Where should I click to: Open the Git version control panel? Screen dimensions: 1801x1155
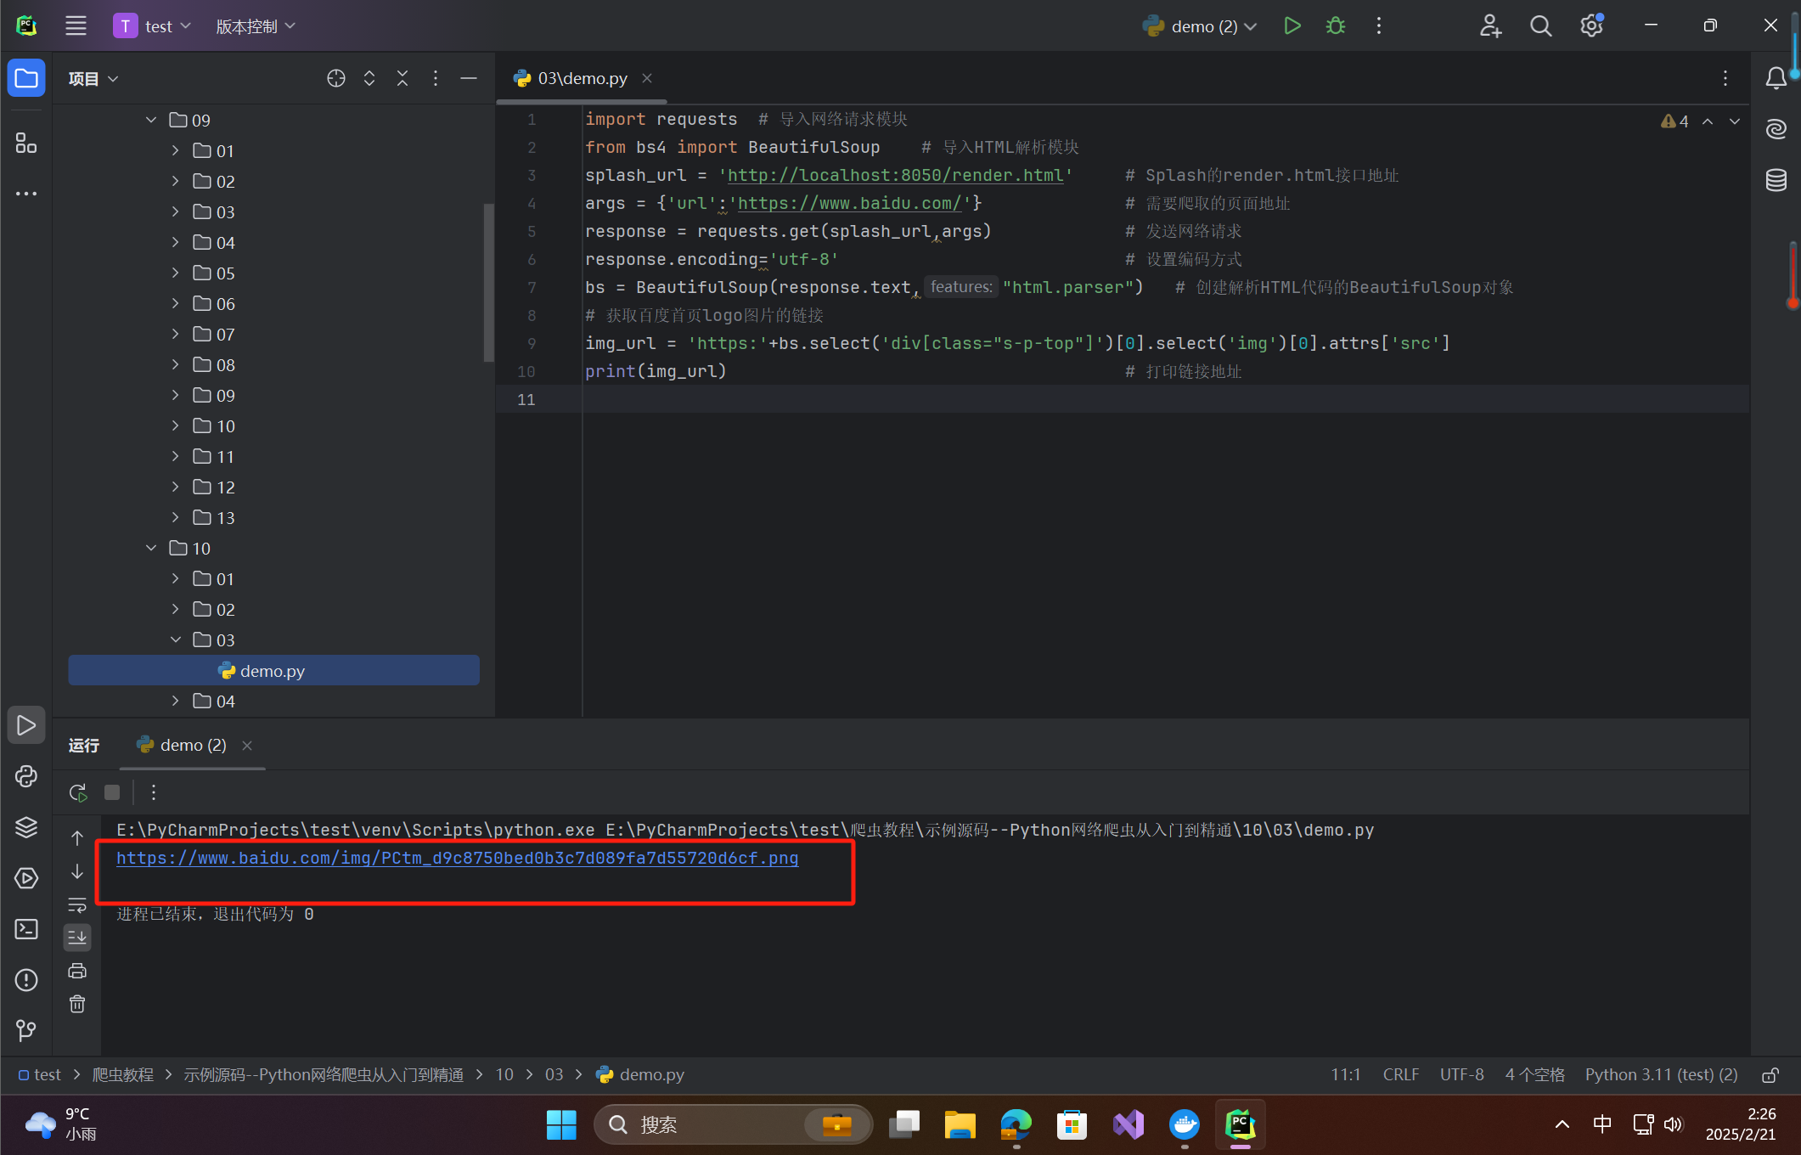pyautogui.click(x=26, y=1030)
